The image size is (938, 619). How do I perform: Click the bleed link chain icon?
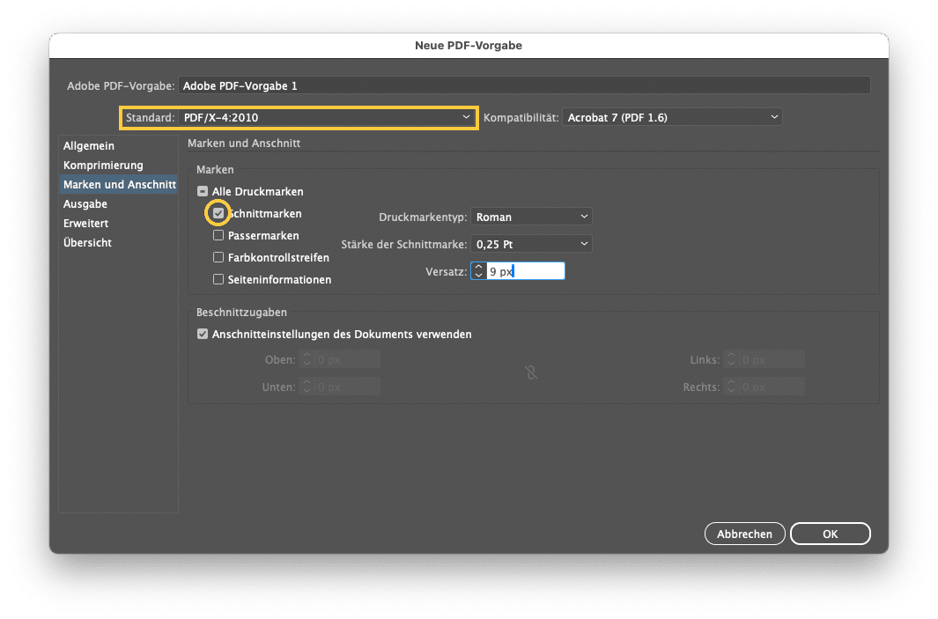(531, 373)
